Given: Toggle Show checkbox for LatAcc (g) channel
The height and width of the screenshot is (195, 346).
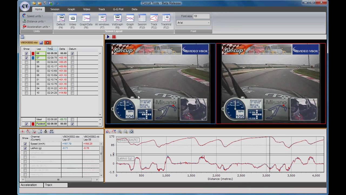Looking at the screenshot, I should (25, 148).
